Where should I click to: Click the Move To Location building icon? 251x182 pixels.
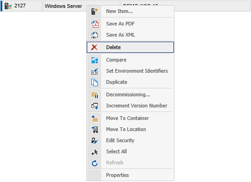pyautogui.click(x=95, y=129)
